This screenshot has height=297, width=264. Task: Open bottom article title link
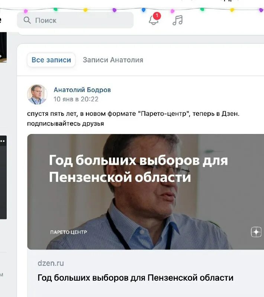(x=135, y=278)
